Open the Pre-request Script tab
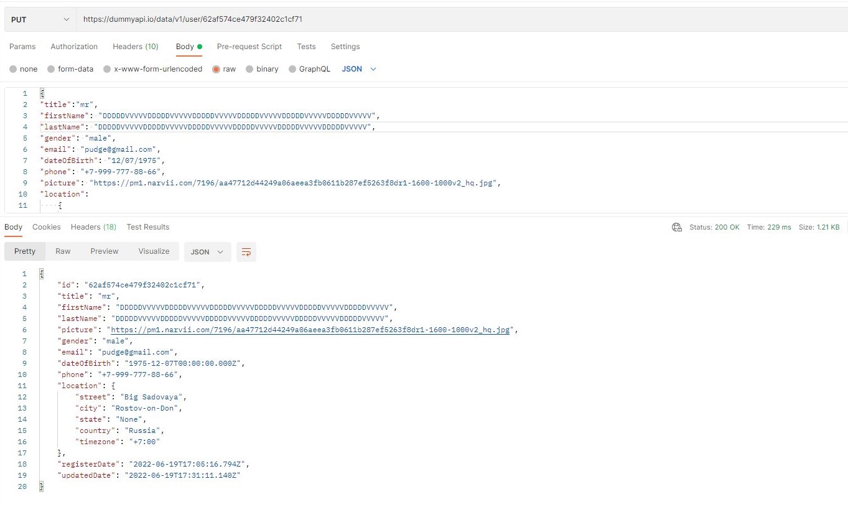The image size is (848, 507). pyautogui.click(x=249, y=47)
